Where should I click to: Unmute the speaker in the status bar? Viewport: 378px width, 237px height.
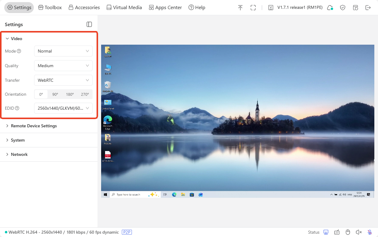click(x=359, y=232)
